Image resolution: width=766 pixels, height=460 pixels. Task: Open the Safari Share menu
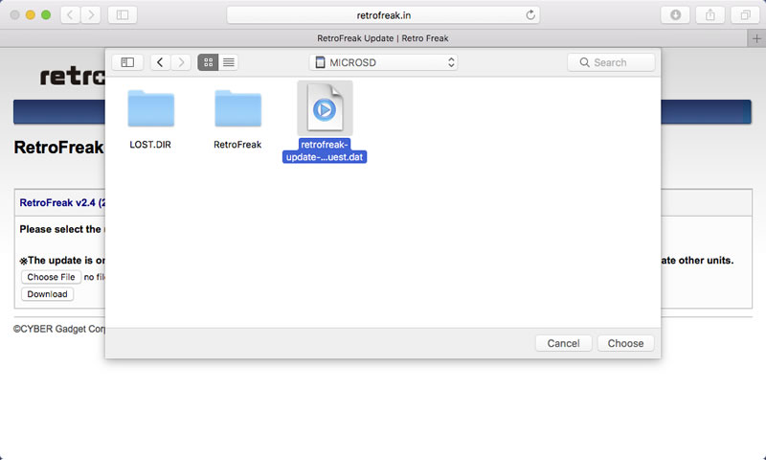pyautogui.click(x=710, y=15)
